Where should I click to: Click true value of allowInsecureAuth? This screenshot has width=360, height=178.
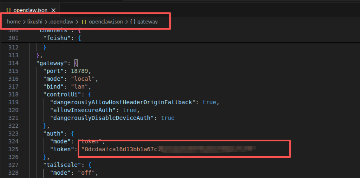point(130,110)
